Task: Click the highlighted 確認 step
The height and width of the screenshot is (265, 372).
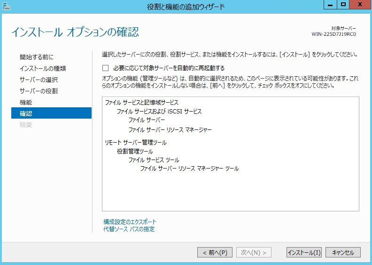Action: pyautogui.click(x=26, y=113)
